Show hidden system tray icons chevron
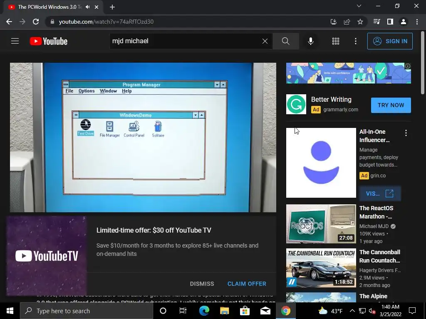426x319 pixels. pyautogui.click(x=352, y=311)
